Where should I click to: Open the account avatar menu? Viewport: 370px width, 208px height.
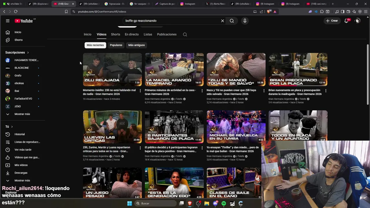(x=358, y=21)
